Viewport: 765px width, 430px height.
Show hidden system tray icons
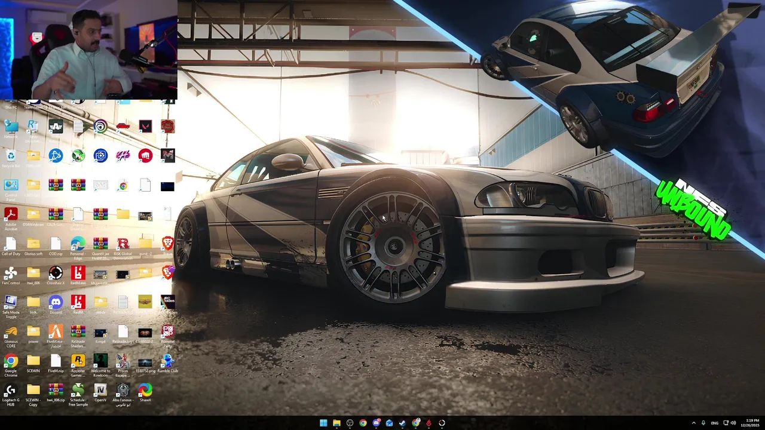[x=694, y=423]
